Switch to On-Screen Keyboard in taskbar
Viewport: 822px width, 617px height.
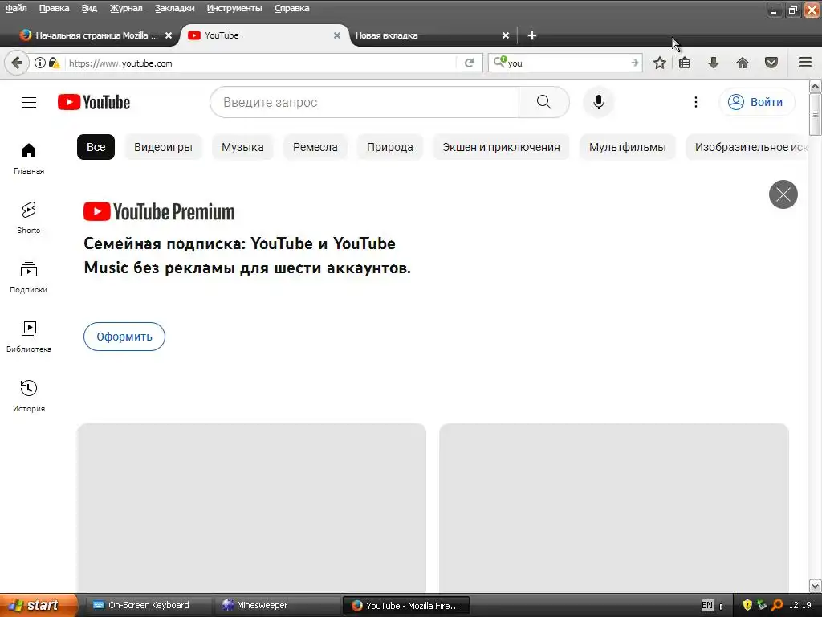coord(148,606)
